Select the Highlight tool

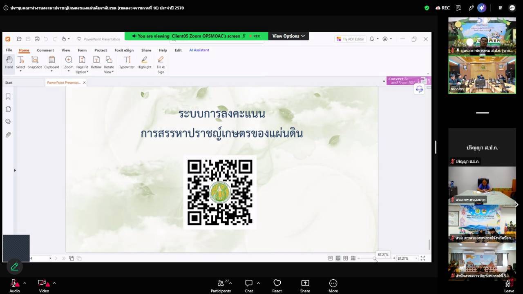pyautogui.click(x=144, y=62)
